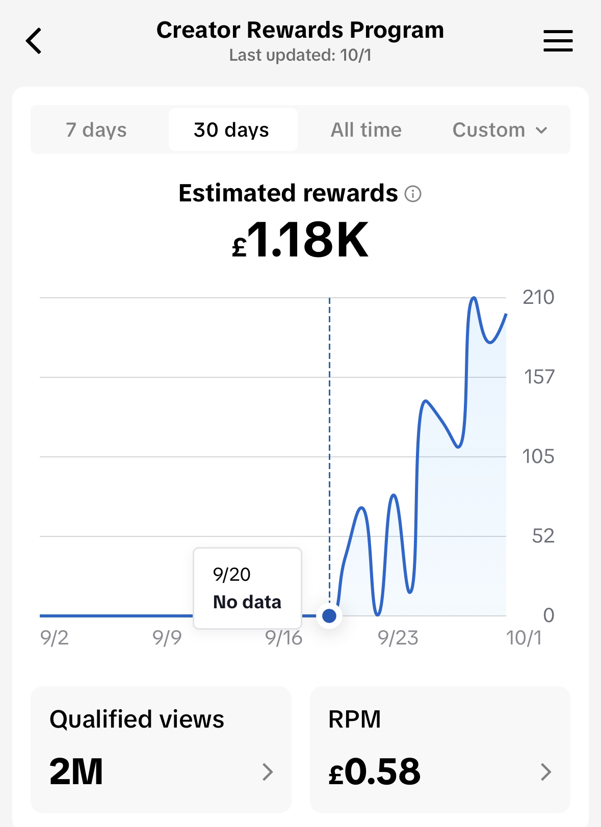Tap the back arrow icon

point(34,41)
